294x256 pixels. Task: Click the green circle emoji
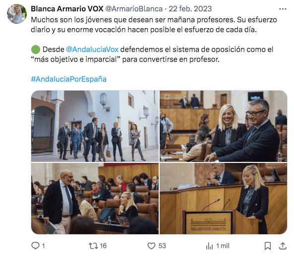[36, 50]
